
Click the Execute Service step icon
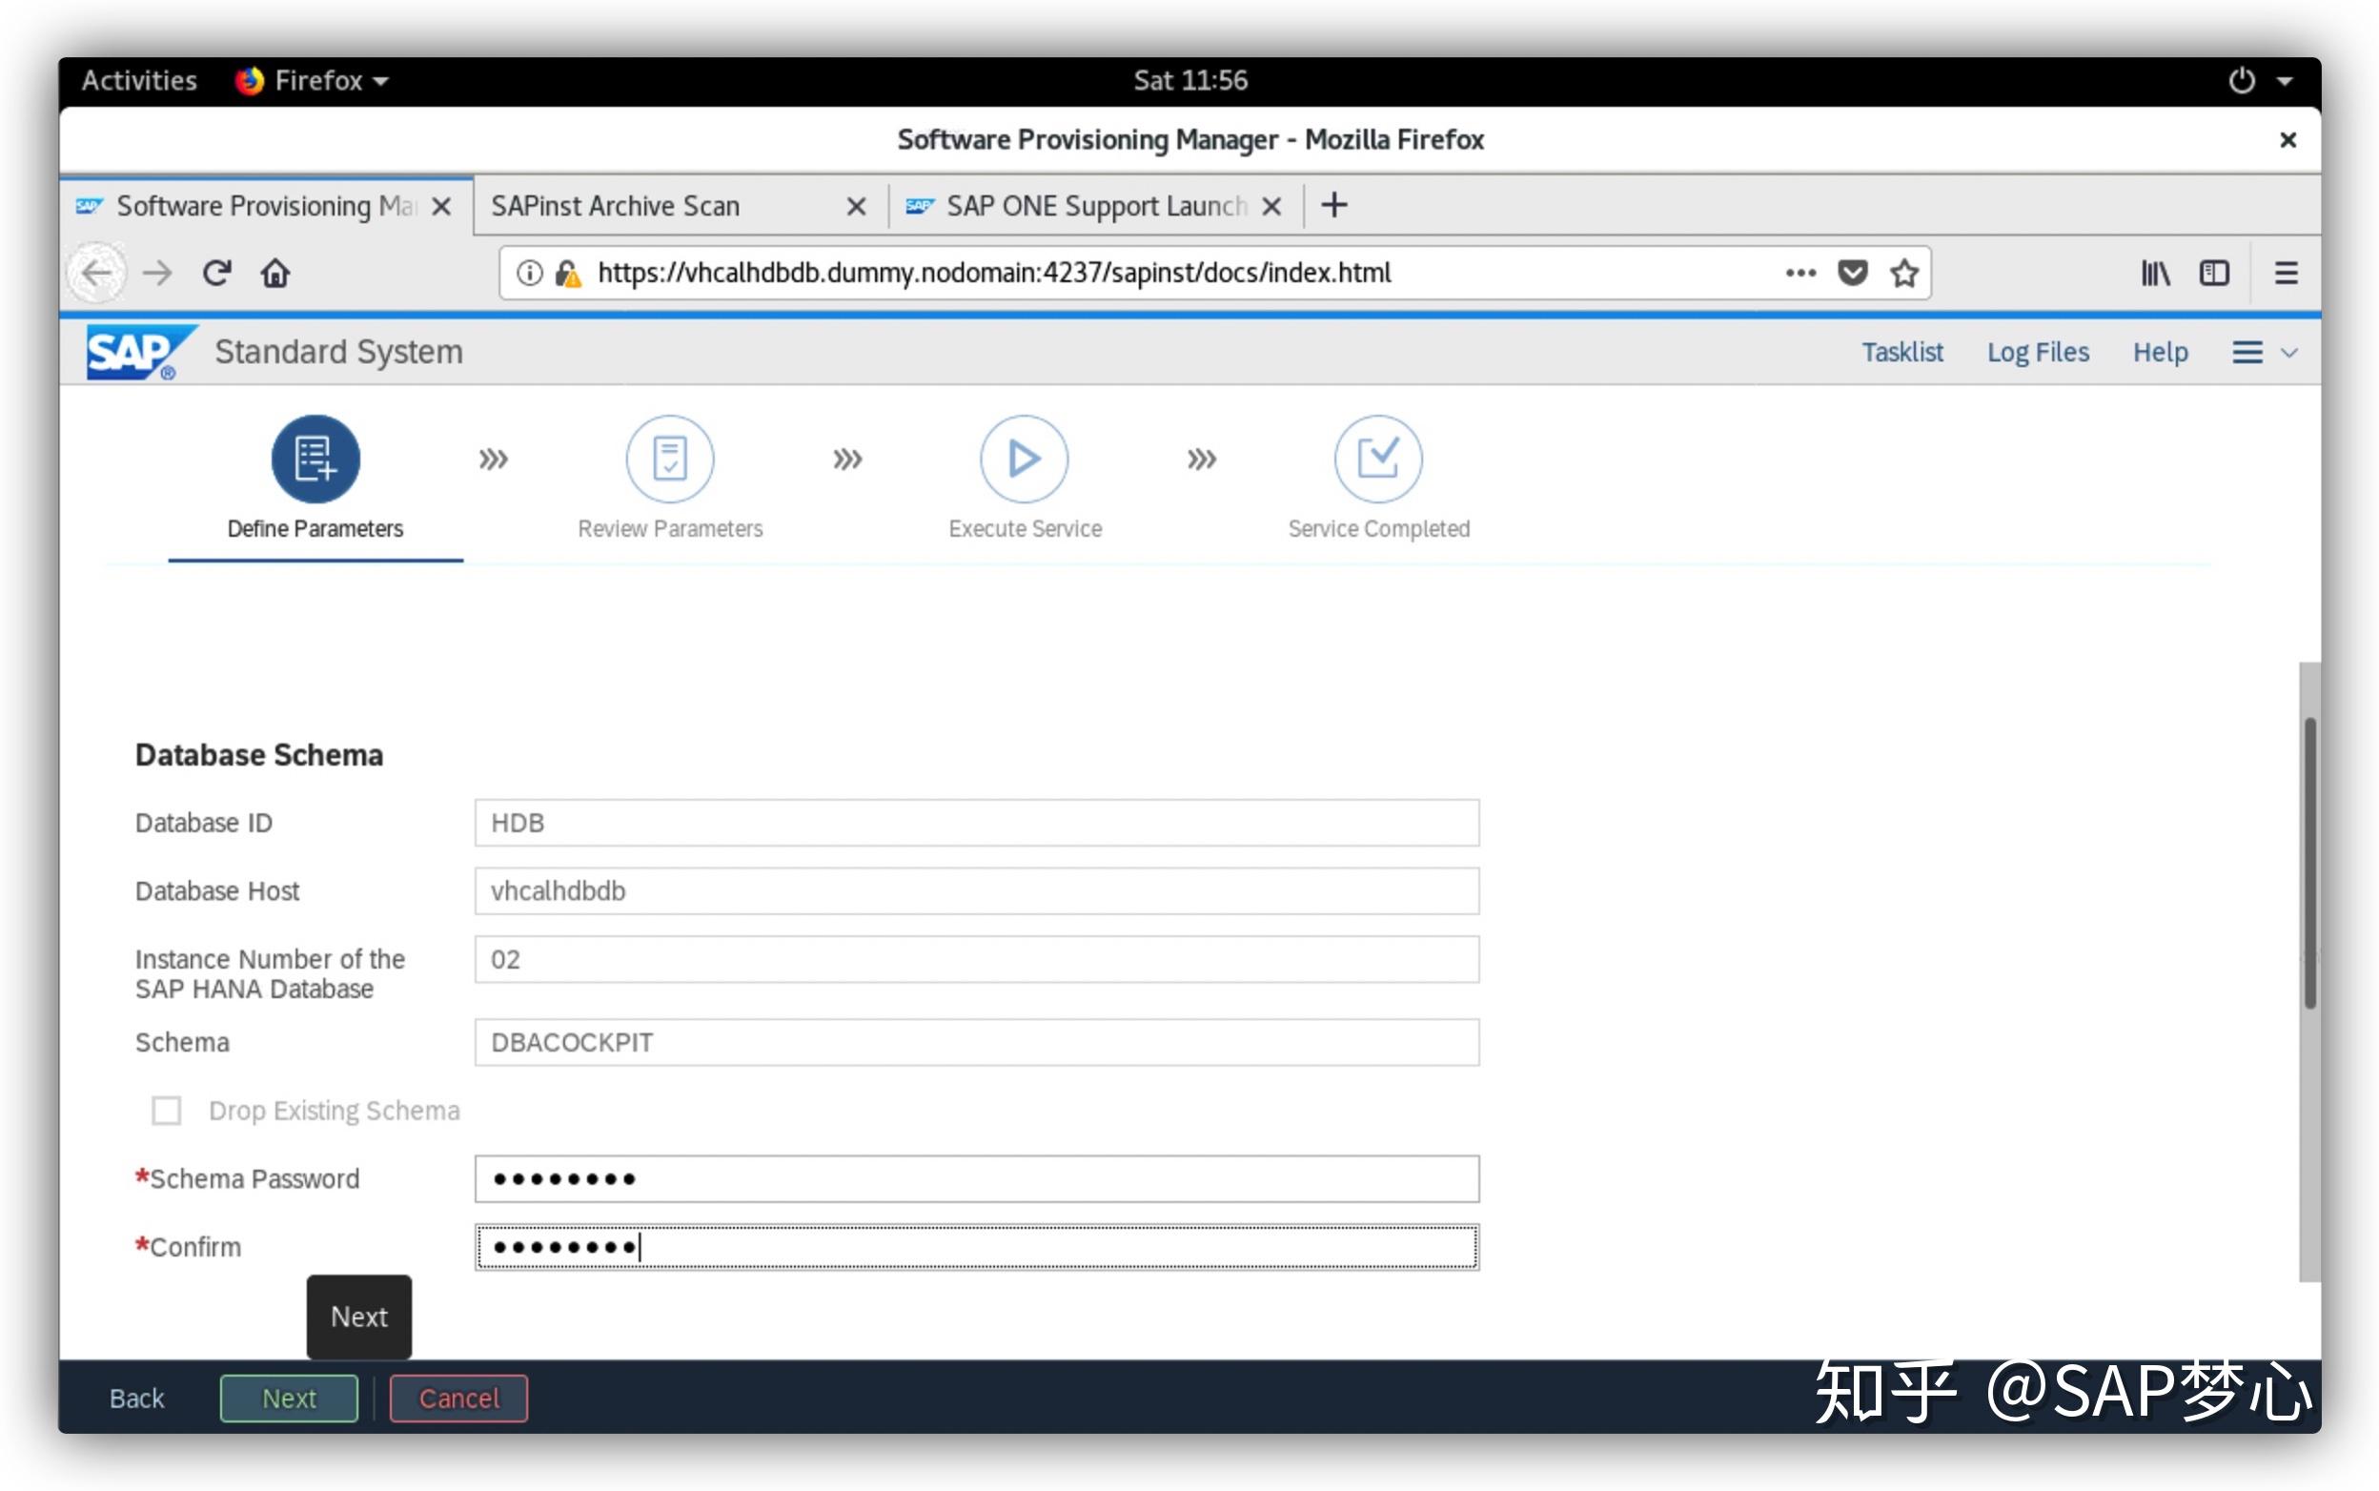click(1025, 457)
